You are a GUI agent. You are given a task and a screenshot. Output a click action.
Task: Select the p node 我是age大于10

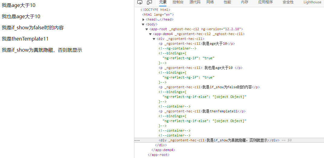197,44
